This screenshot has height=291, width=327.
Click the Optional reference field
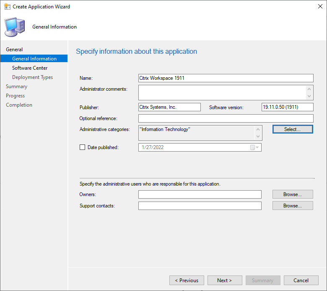click(x=226, y=118)
